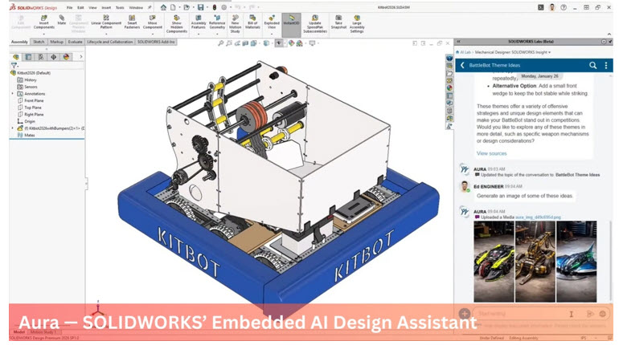The image size is (619, 345).
Task: Select the Mate tool in the ribbon
Action: click(x=62, y=21)
